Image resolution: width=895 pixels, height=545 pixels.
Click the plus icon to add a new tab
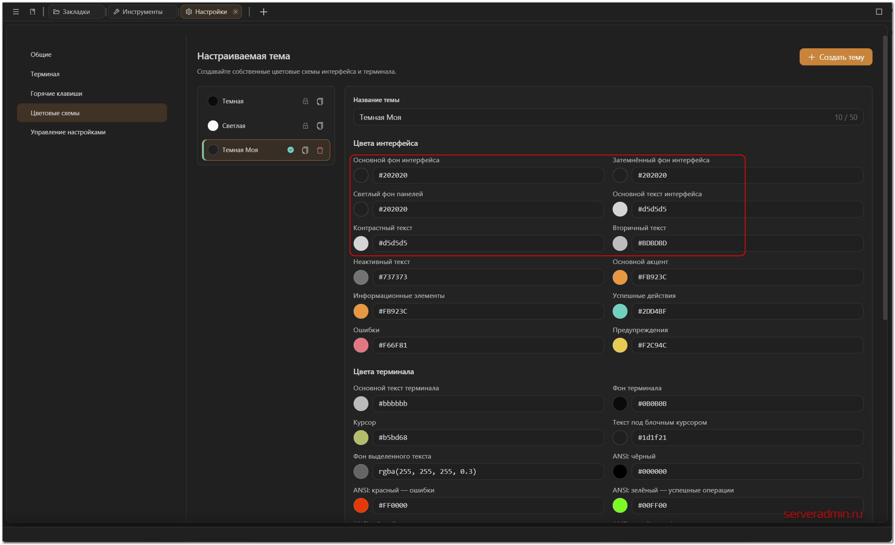[264, 12]
